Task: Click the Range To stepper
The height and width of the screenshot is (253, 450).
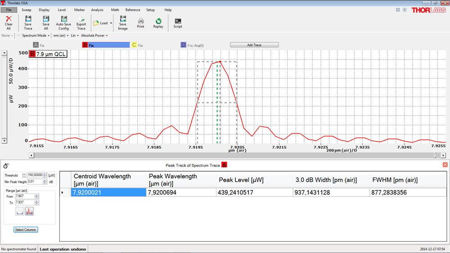Action: [x=36, y=202]
